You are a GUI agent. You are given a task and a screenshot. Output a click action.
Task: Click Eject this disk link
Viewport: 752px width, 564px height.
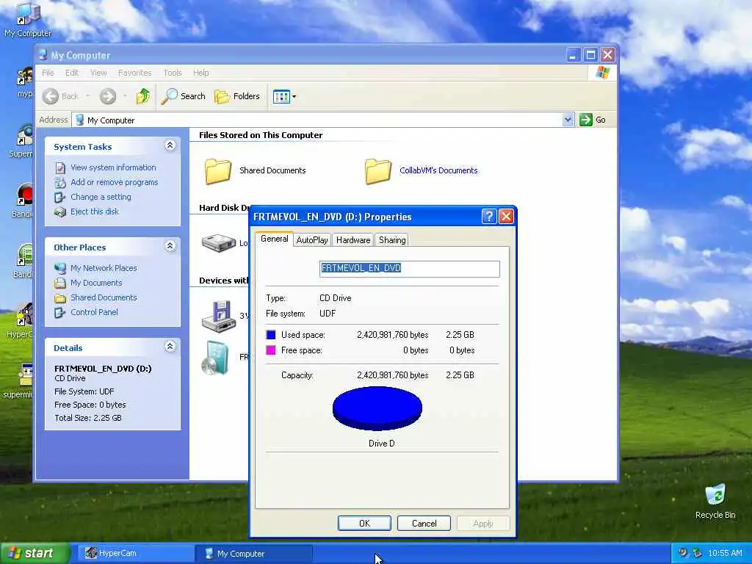click(x=95, y=211)
